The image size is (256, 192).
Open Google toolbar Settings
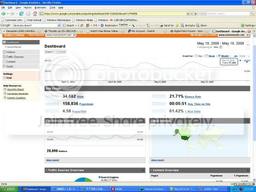248,26
